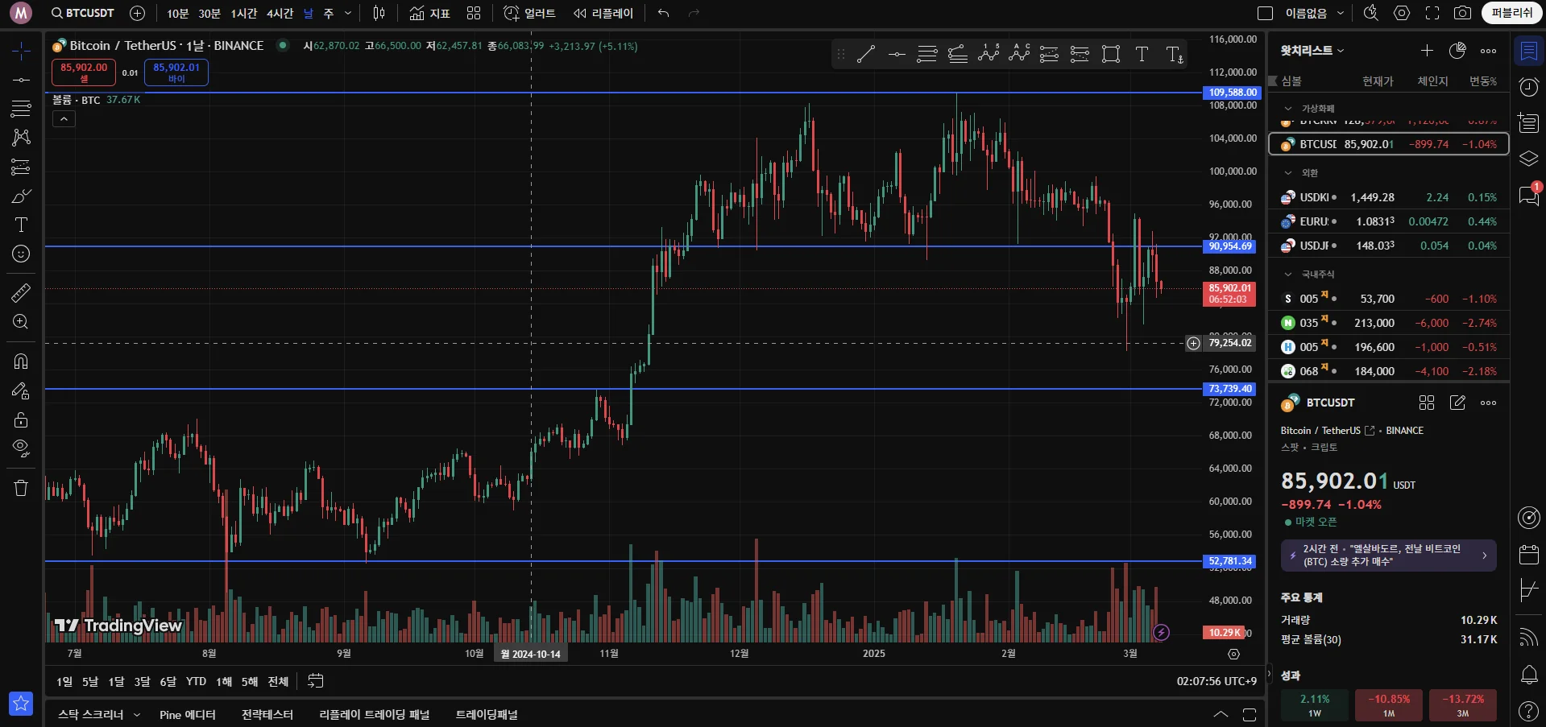Click the 109,588.00 horizontal line price label
The width and height of the screenshot is (1546, 727).
tap(1232, 93)
